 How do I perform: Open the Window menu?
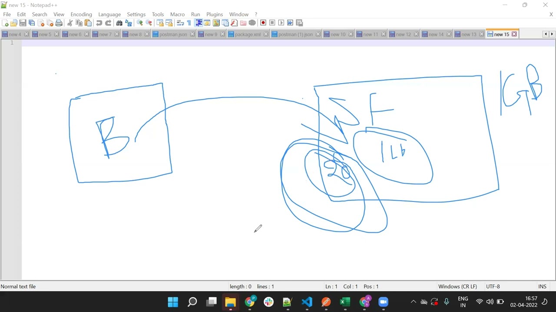tap(239, 14)
